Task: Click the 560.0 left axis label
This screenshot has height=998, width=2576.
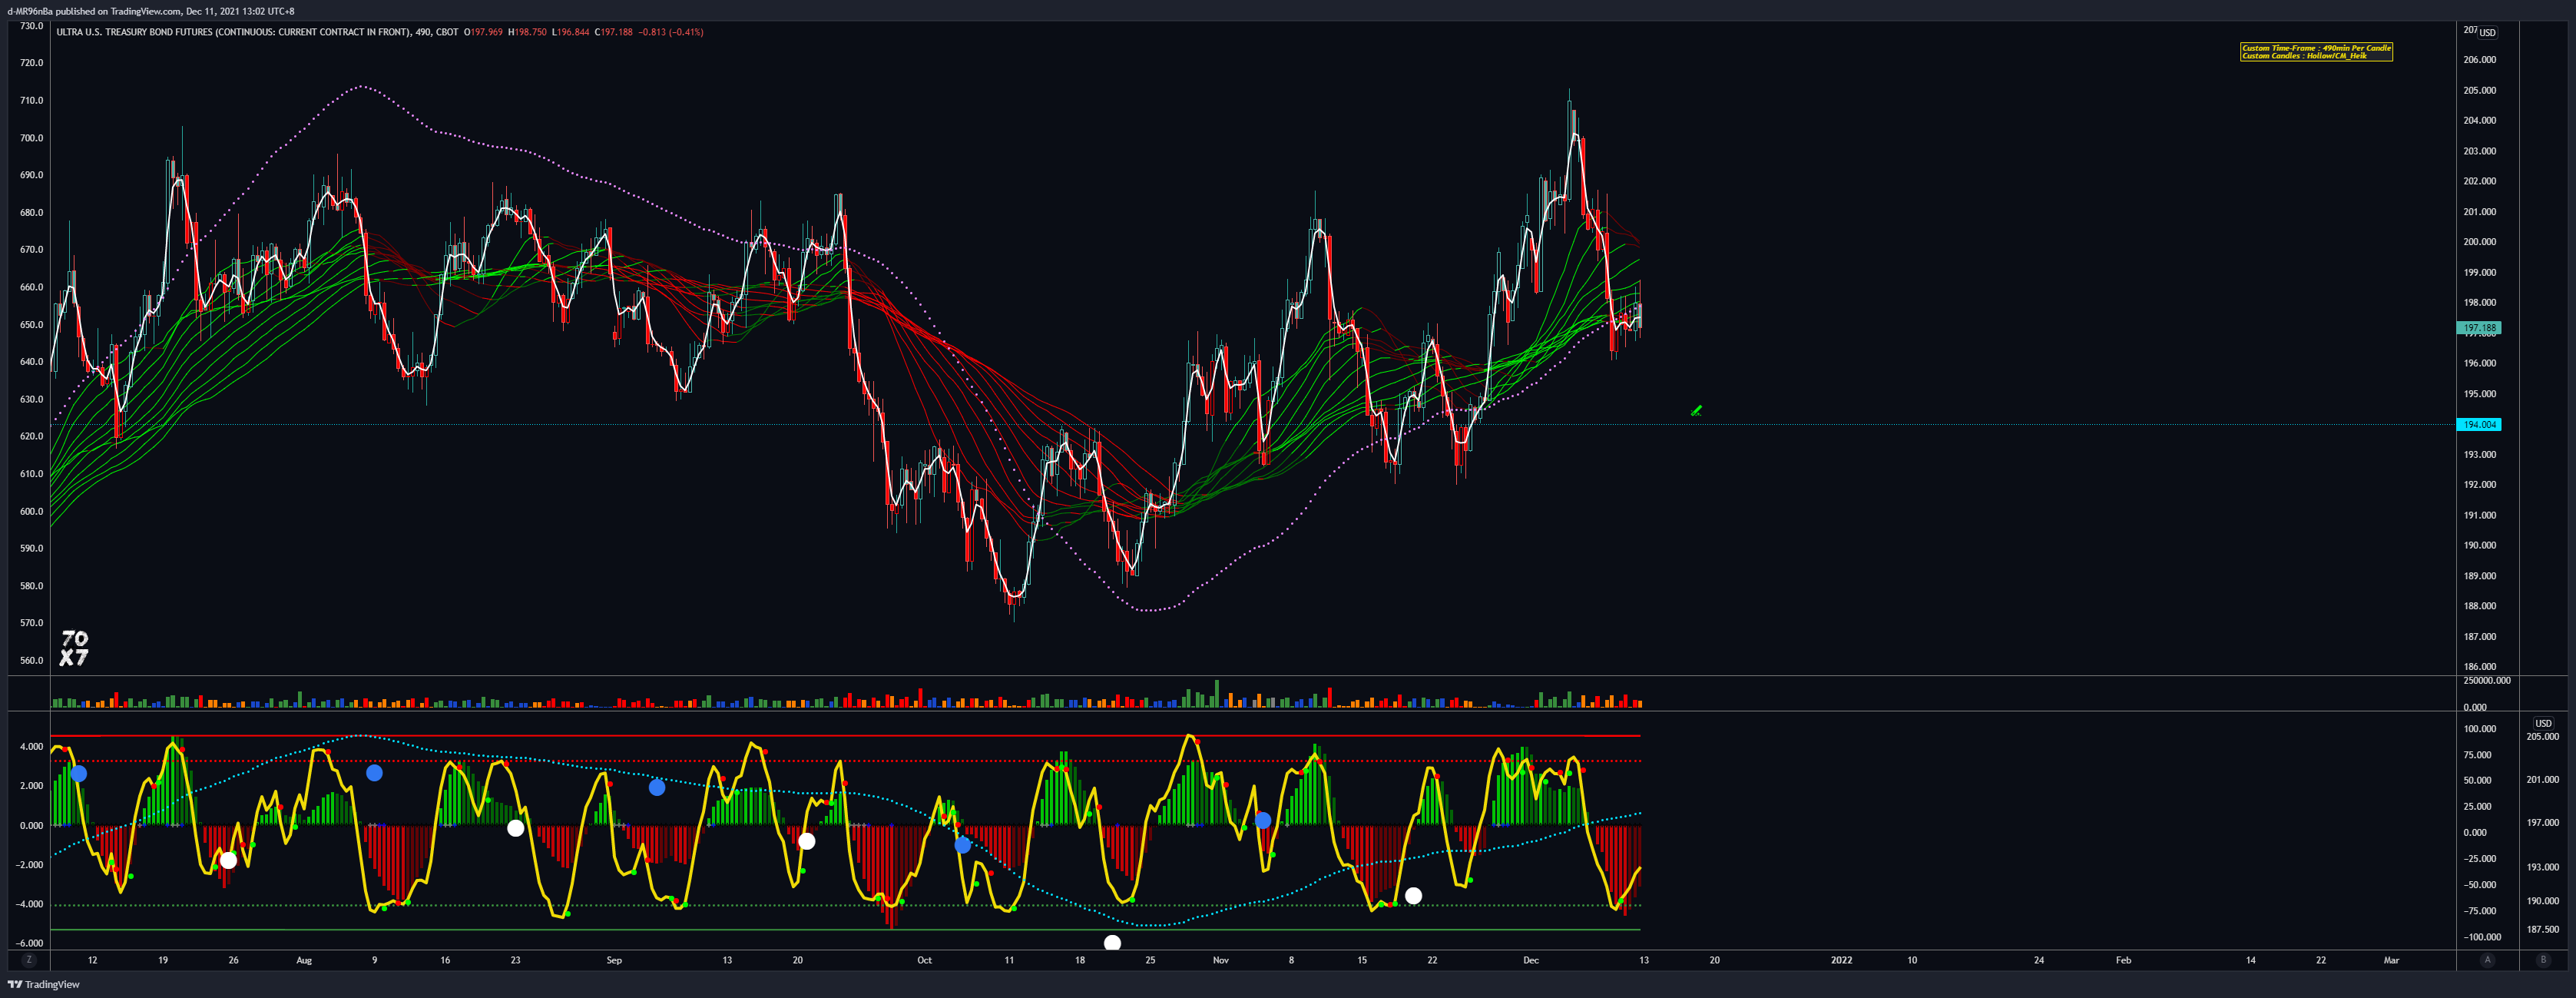Action: tap(32, 660)
